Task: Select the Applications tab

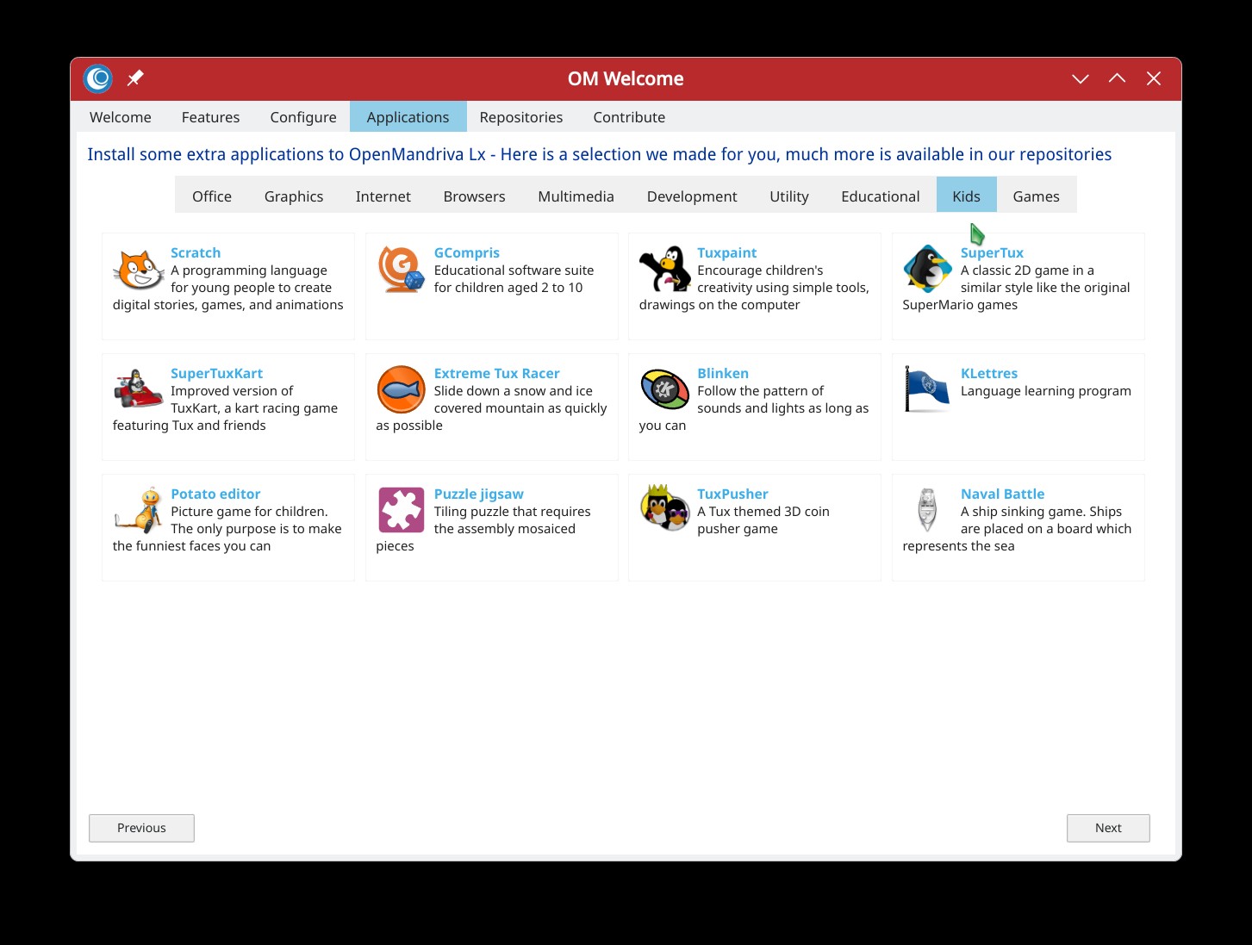Action: click(x=408, y=117)
